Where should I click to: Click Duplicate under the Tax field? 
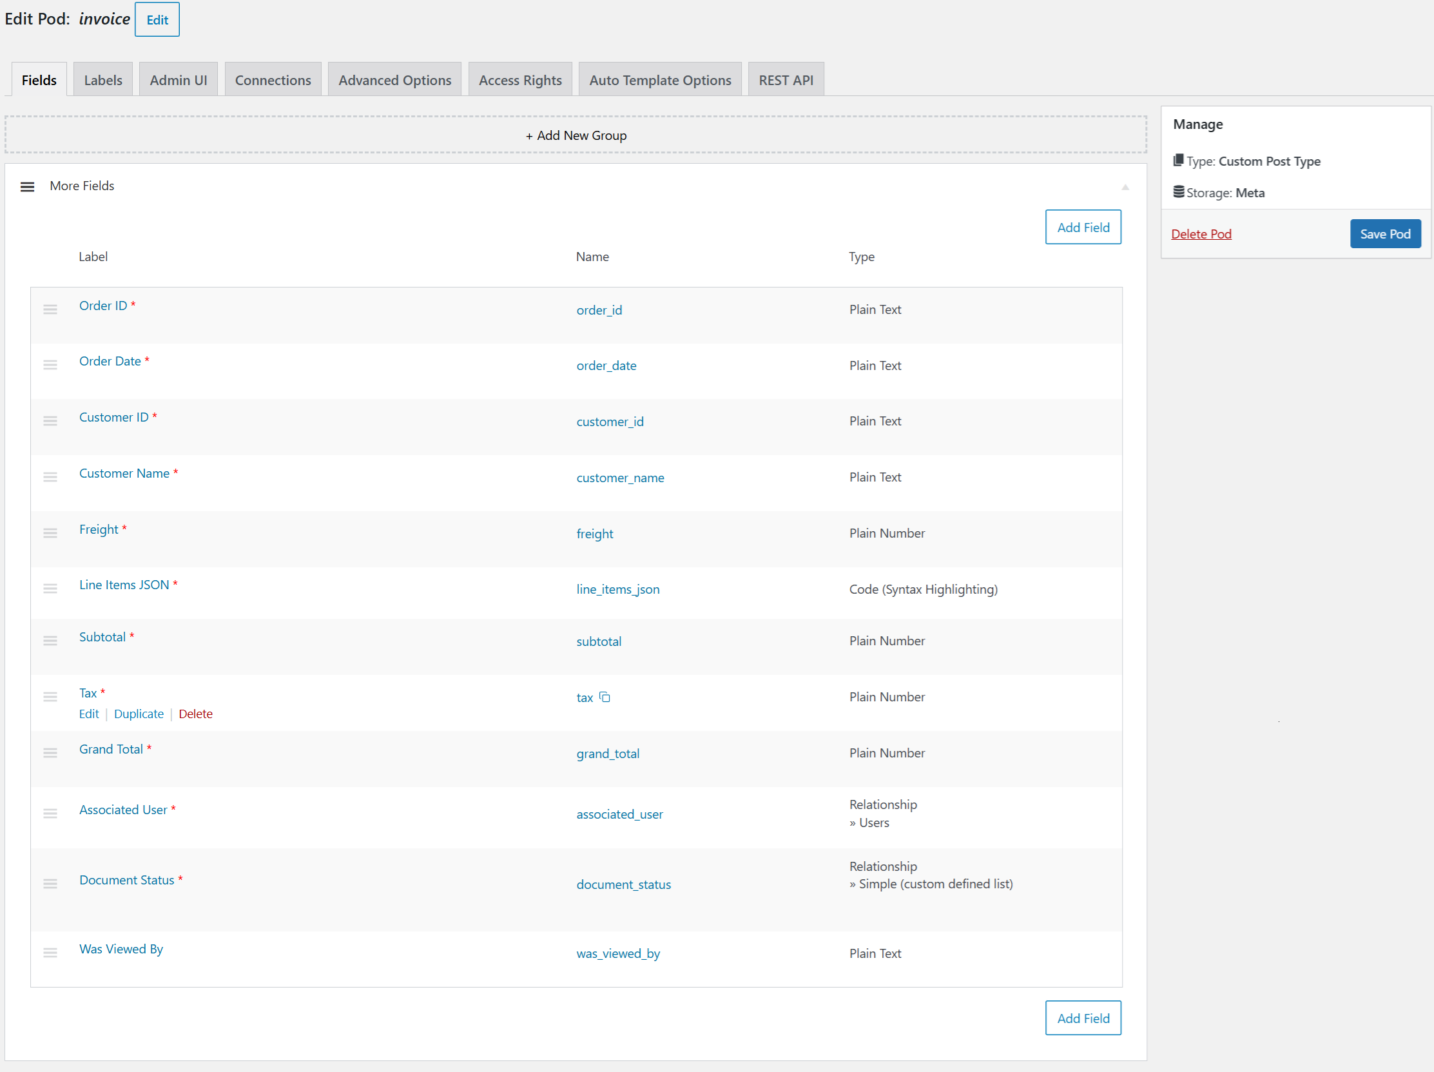(x=139, y=714)
